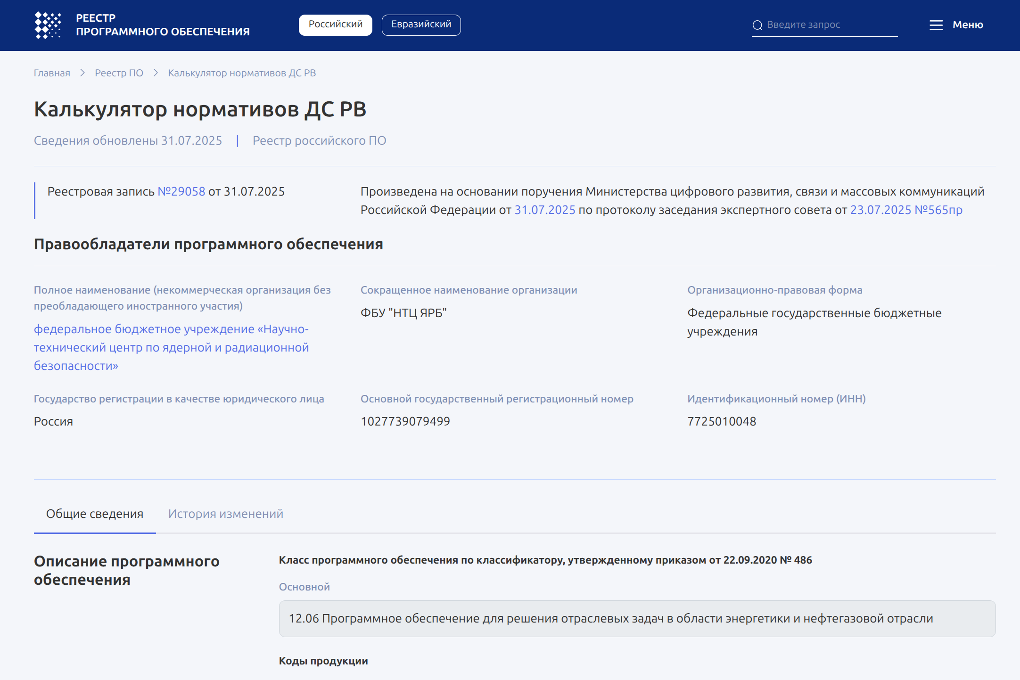
Task: Open the Реестр ПО breadcrumb link
Action: pyautogui.click(x=119, y=73)
